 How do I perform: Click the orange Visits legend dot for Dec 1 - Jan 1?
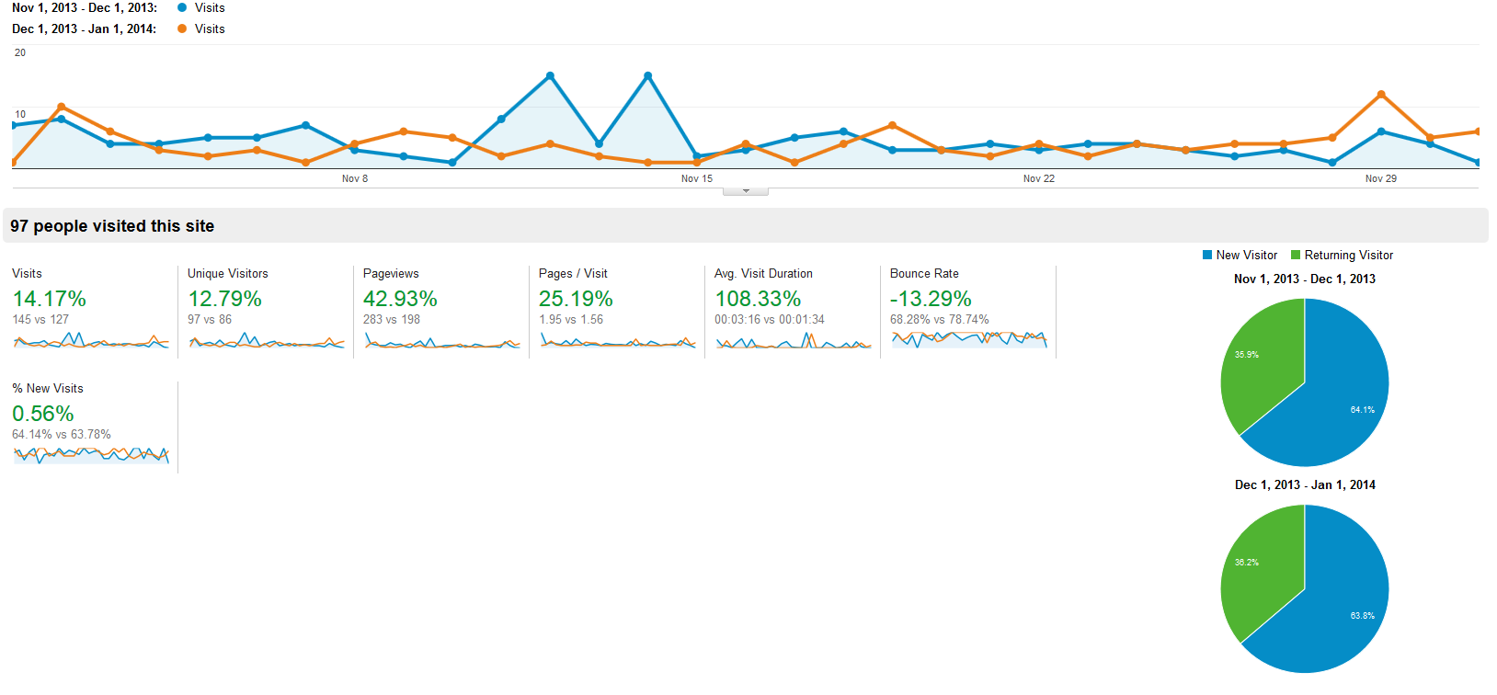[x=182, y=28]
